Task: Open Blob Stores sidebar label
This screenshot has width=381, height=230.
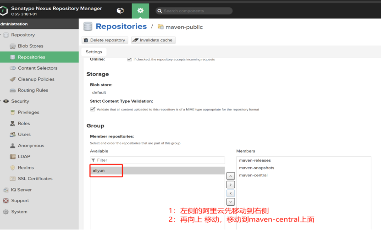Action: tap(31, 46)
